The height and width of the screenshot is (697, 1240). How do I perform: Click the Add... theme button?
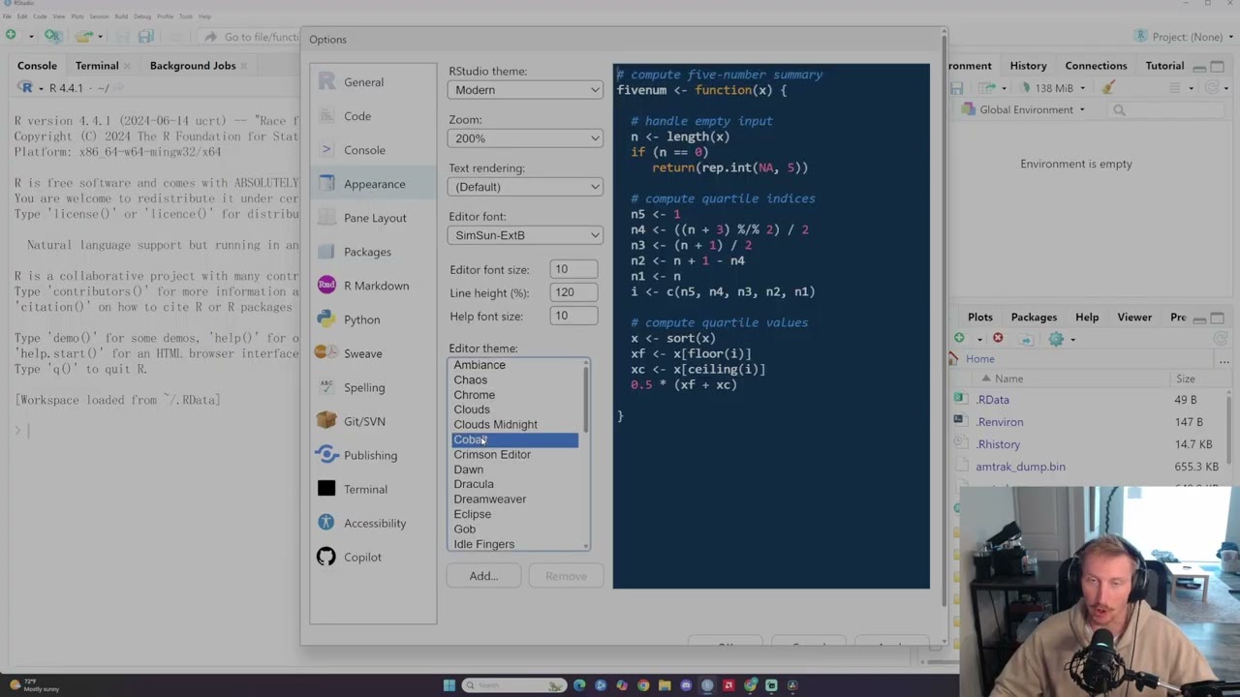coord(483,576)
